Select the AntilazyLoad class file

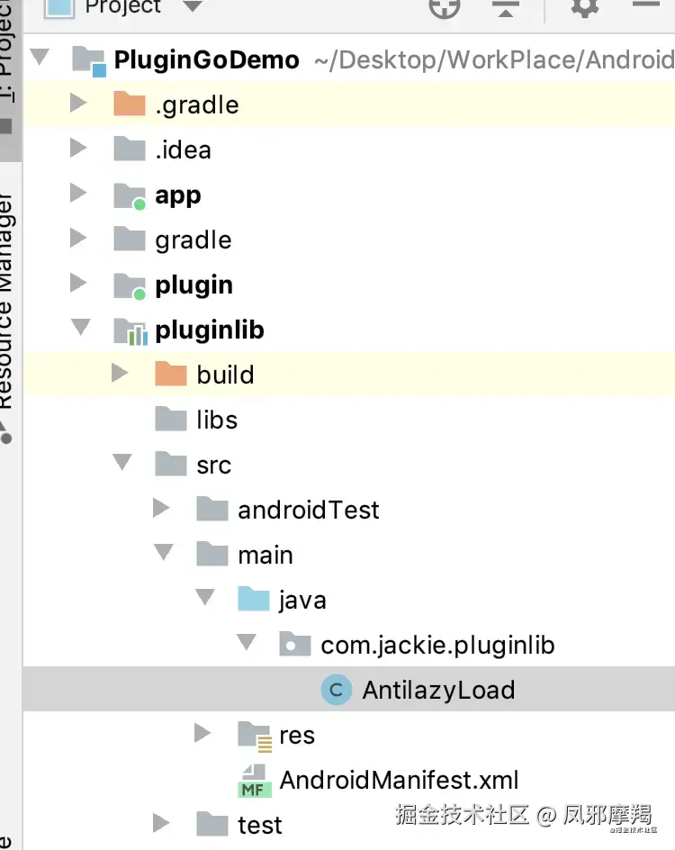(x=438, y=691)
